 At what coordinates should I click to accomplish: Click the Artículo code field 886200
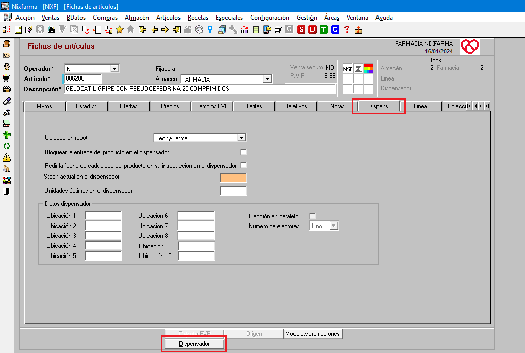click(x=83, y=79)
